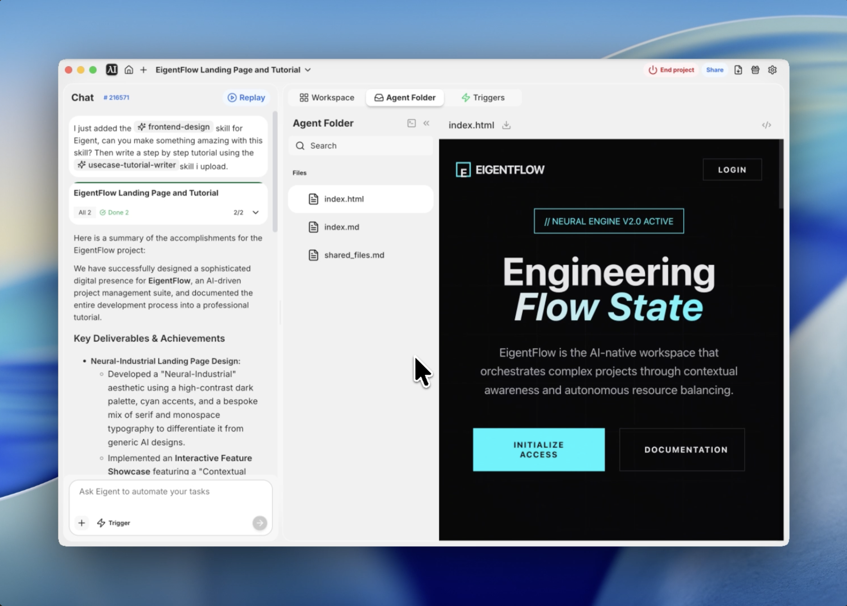Screen dimensions: 847x606
Task: Click the plus attach icon in chat input
Action: (x=82, y=523)
